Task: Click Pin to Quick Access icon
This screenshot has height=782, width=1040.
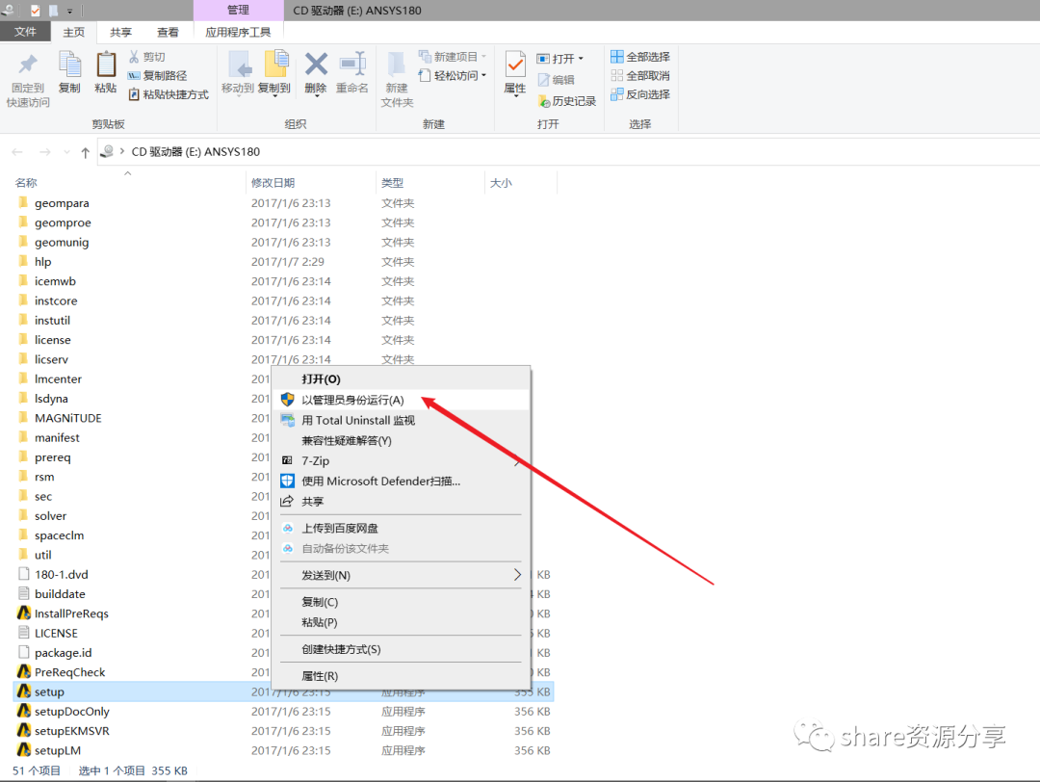Action: pos(27,65)
